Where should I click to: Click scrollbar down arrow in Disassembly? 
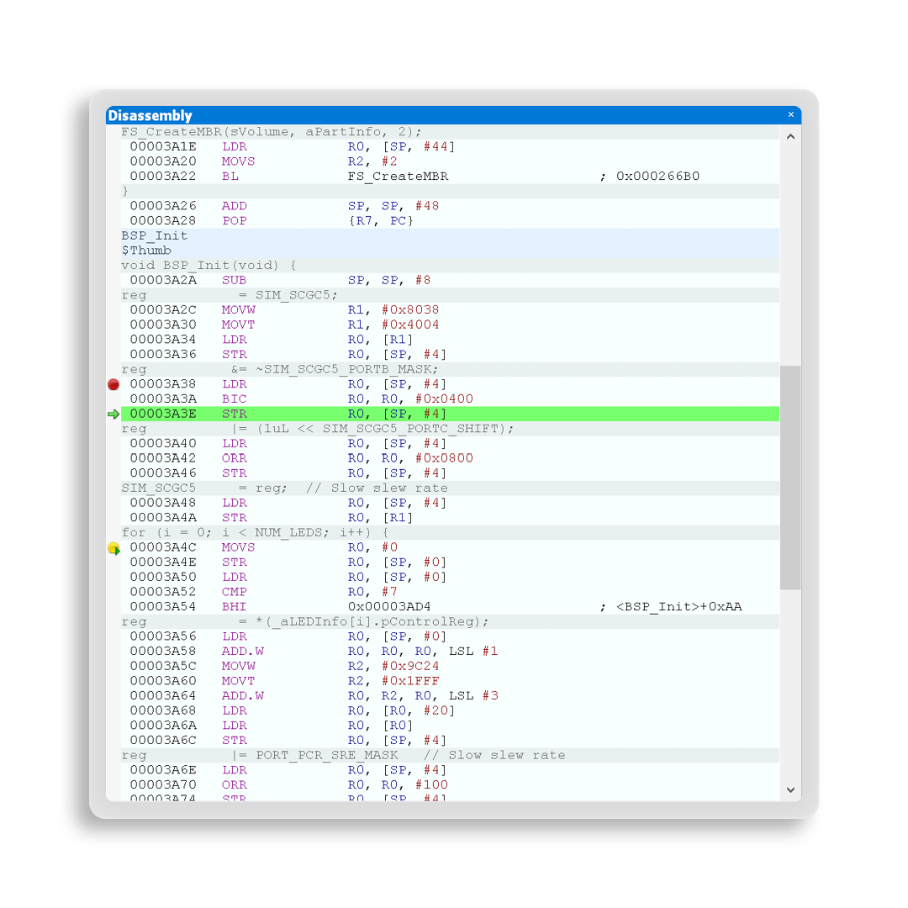click(x=790, y=789)
